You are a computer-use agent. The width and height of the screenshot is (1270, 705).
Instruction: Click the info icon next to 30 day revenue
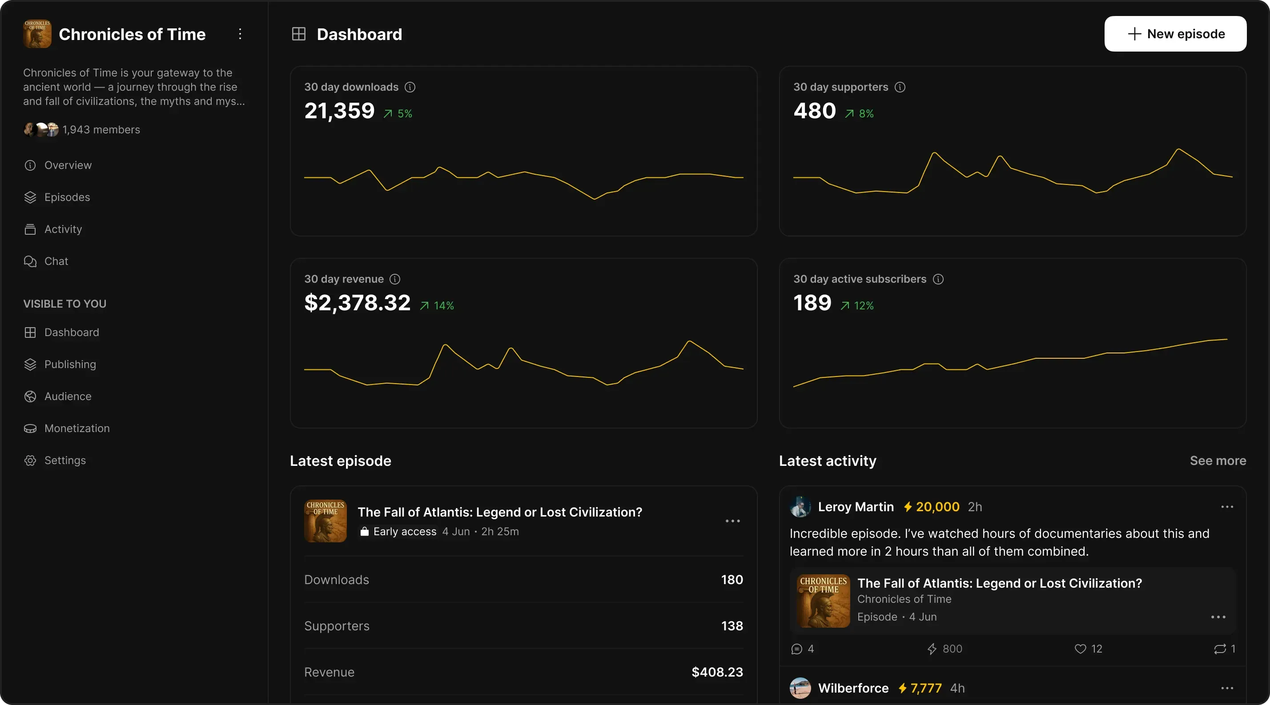point(395,279)
